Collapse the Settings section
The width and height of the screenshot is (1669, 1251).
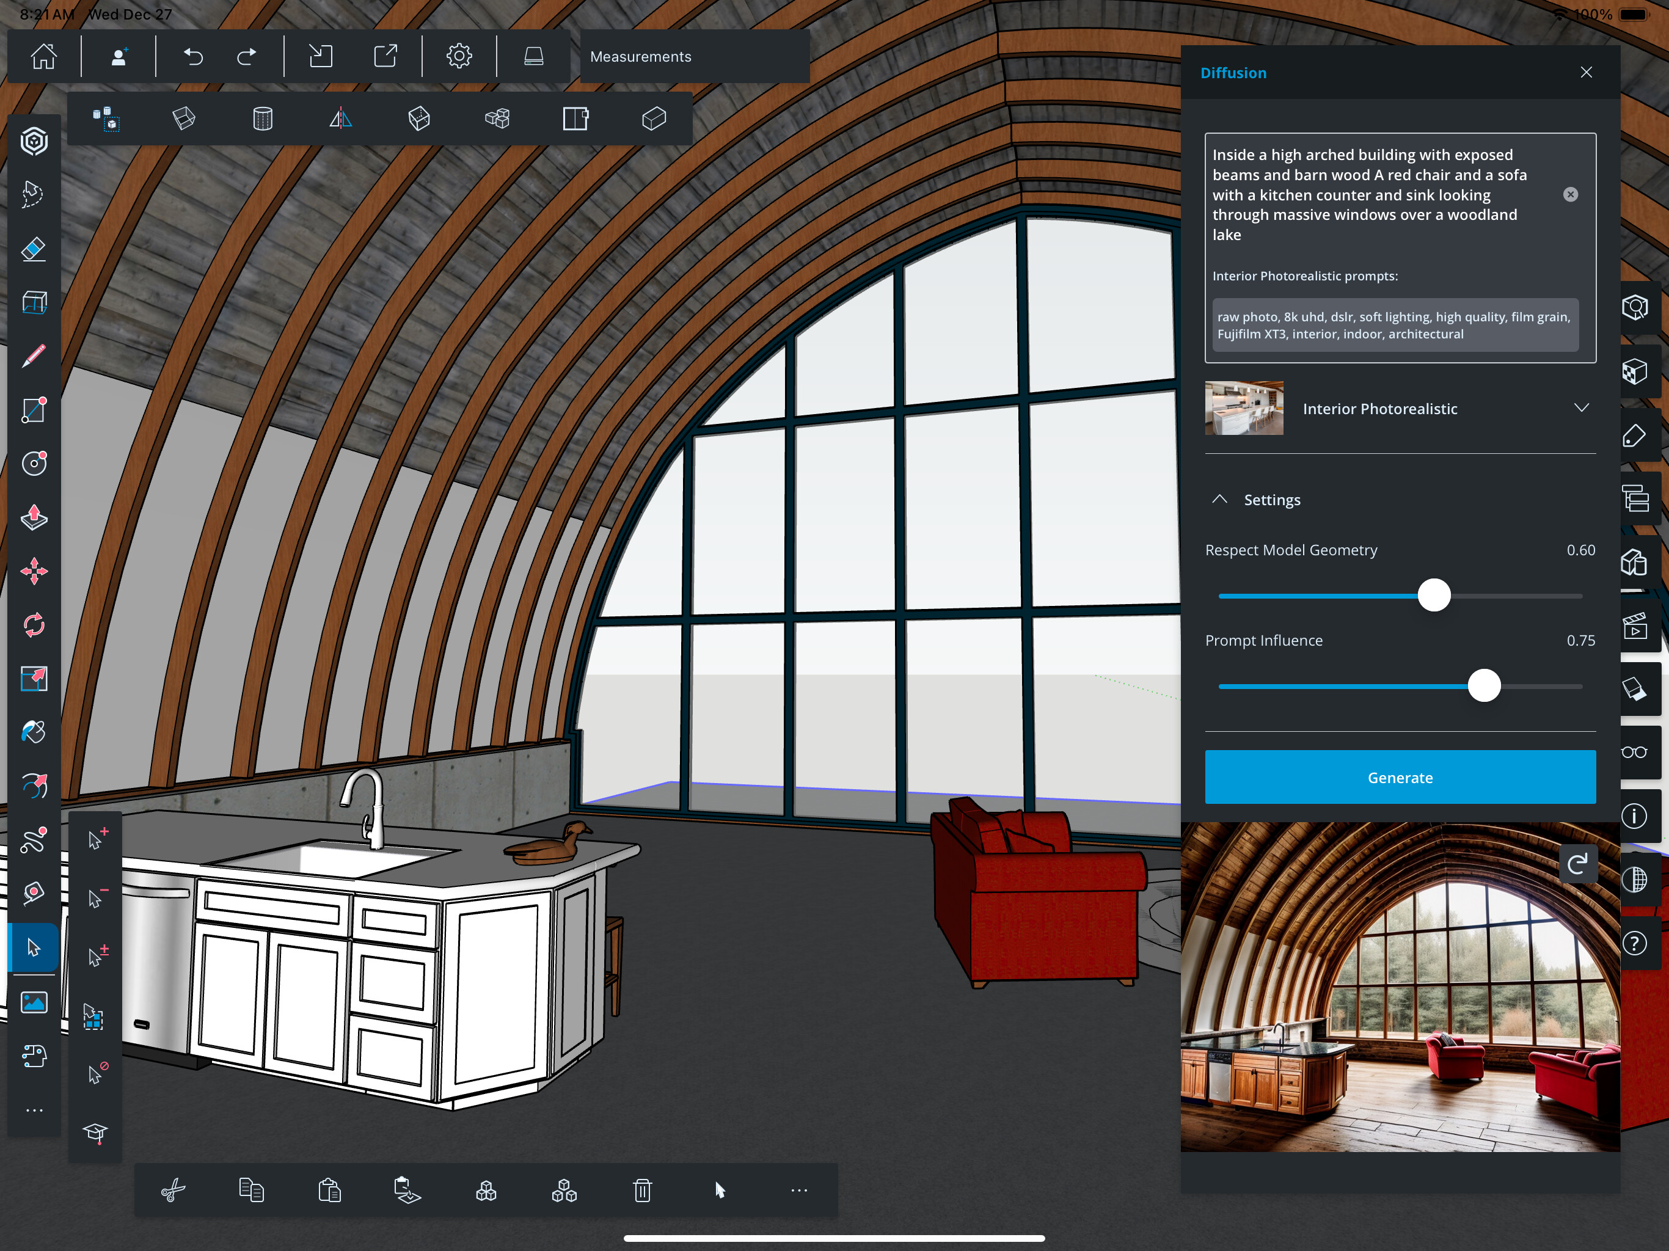click(x=1219, y=500)
